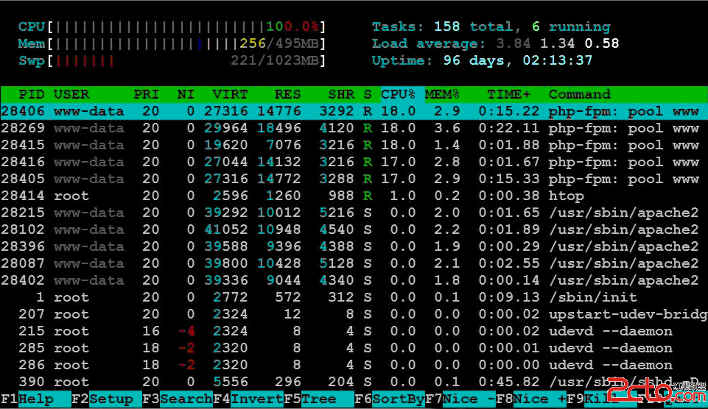Image resolution: width=708 pixels, height=409 pixels.
Task: Sort by the MEM% column header
Action: (442, 94)
